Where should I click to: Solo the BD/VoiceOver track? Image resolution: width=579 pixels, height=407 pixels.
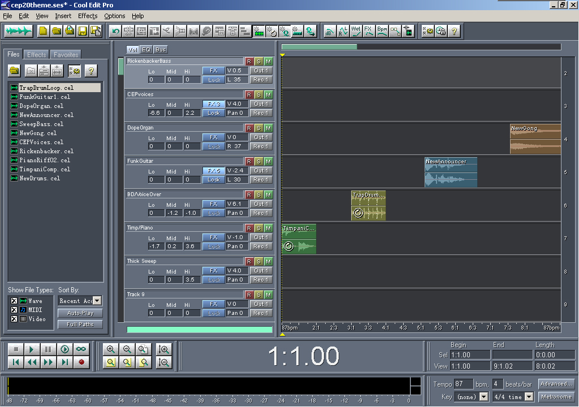tap(259, 194)
